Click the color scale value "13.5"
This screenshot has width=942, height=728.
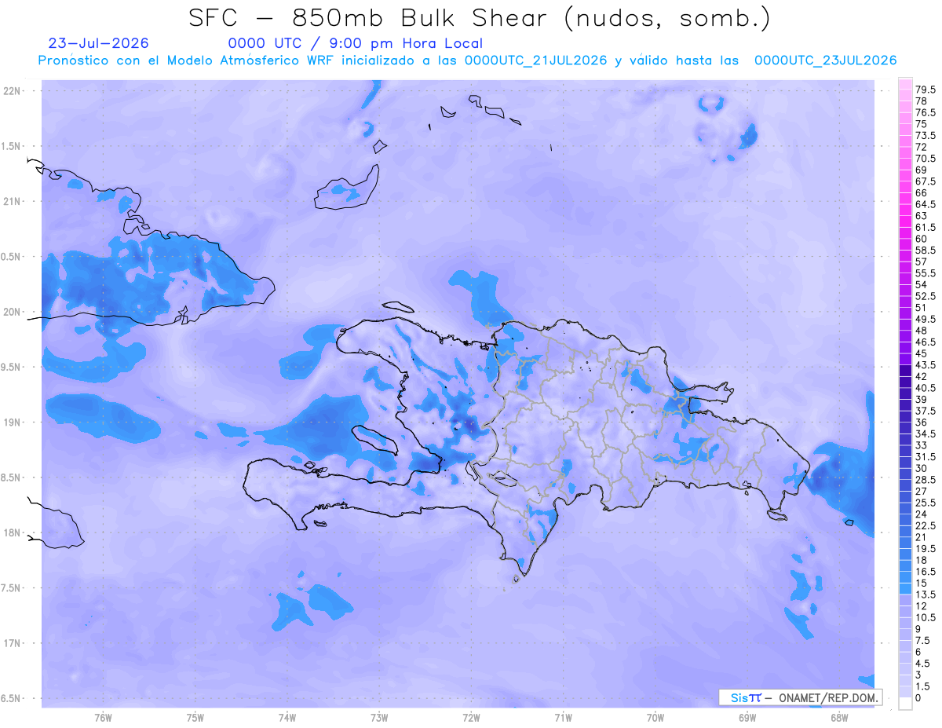coord(926,594)
